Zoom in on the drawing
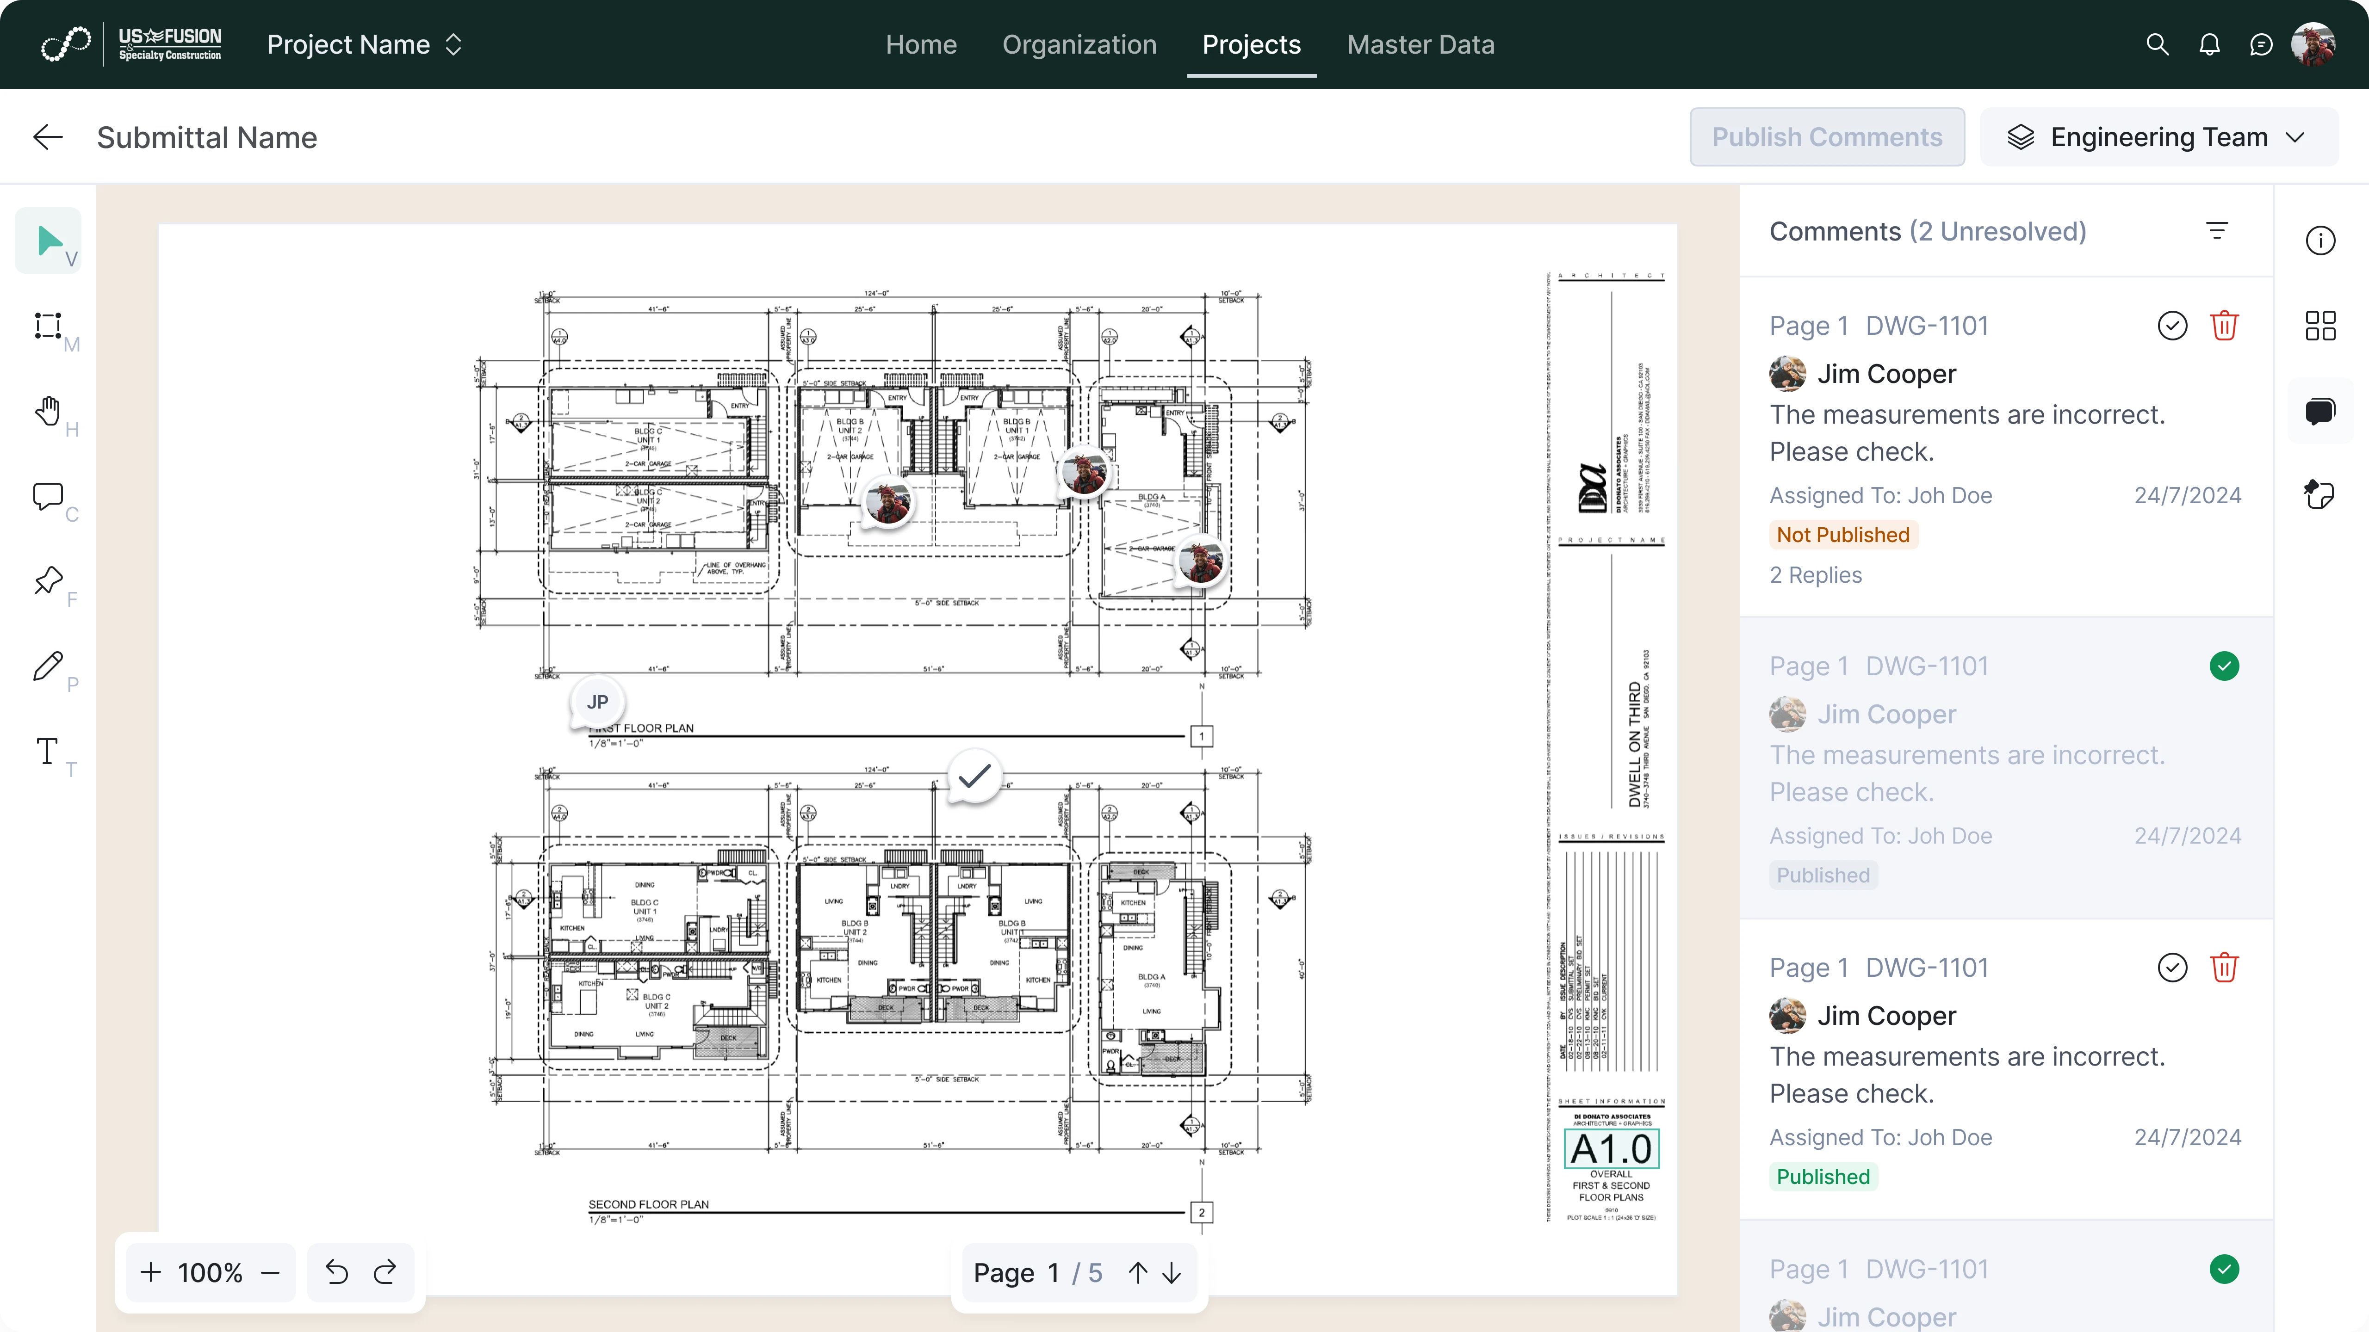Viewport: 2369px width, 1332px height. pos(150,1272)
